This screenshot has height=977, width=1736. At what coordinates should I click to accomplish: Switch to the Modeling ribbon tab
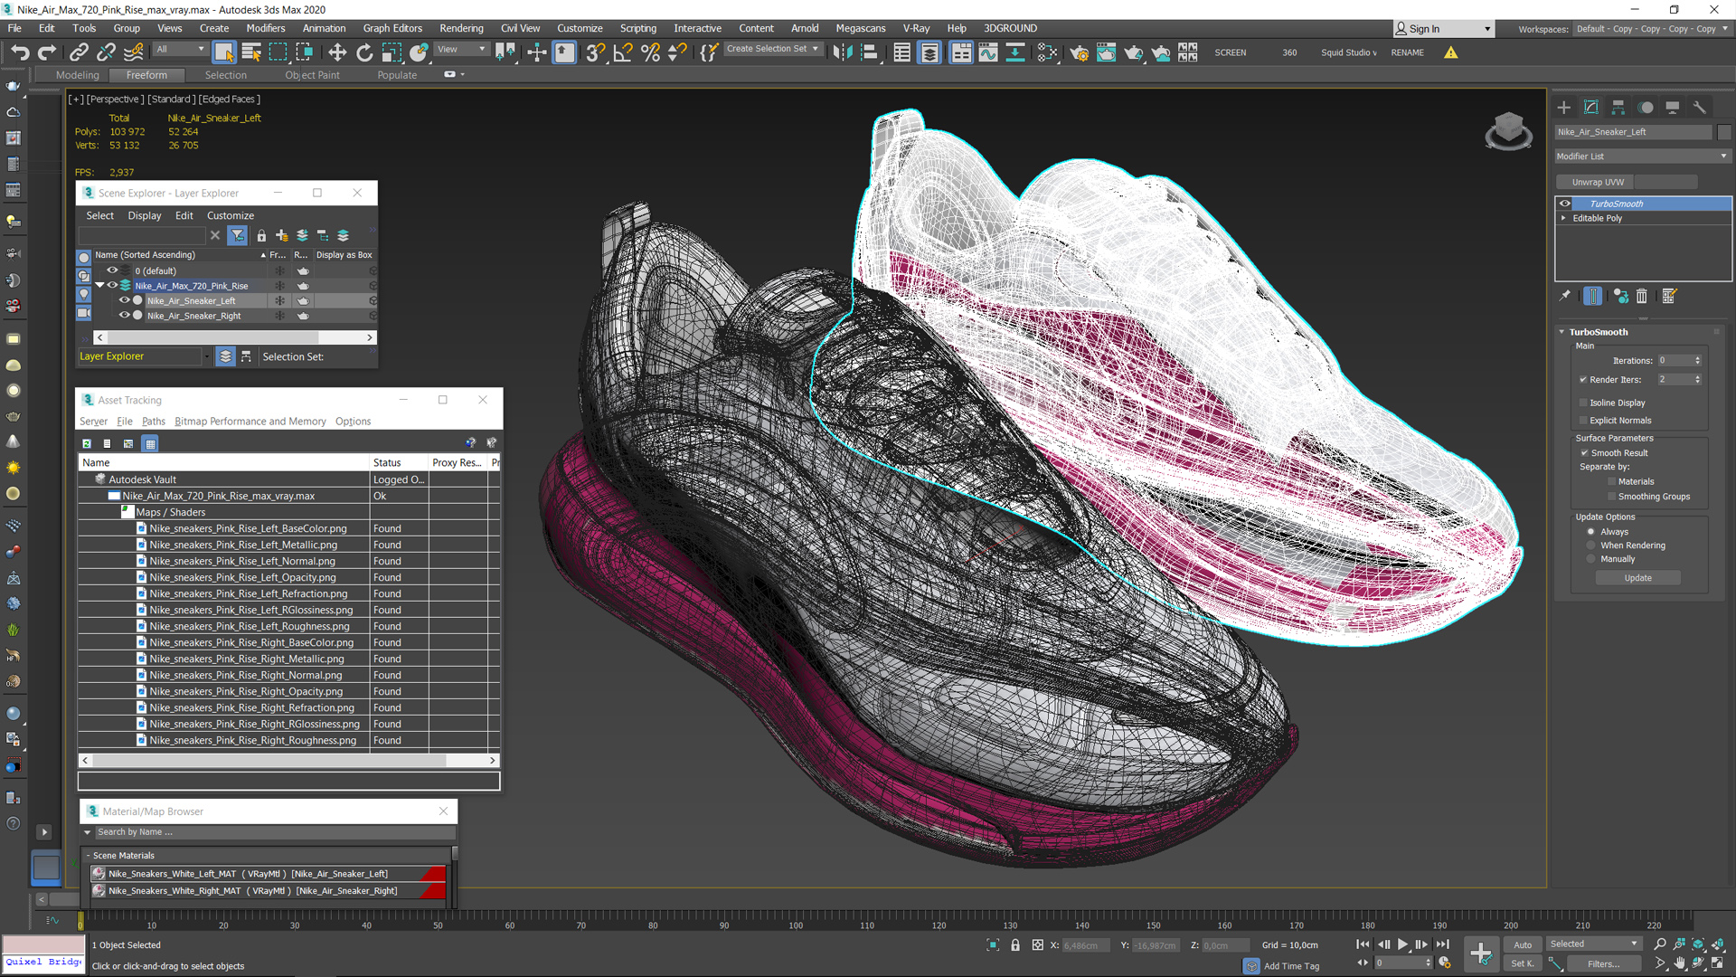coord(77,75)
